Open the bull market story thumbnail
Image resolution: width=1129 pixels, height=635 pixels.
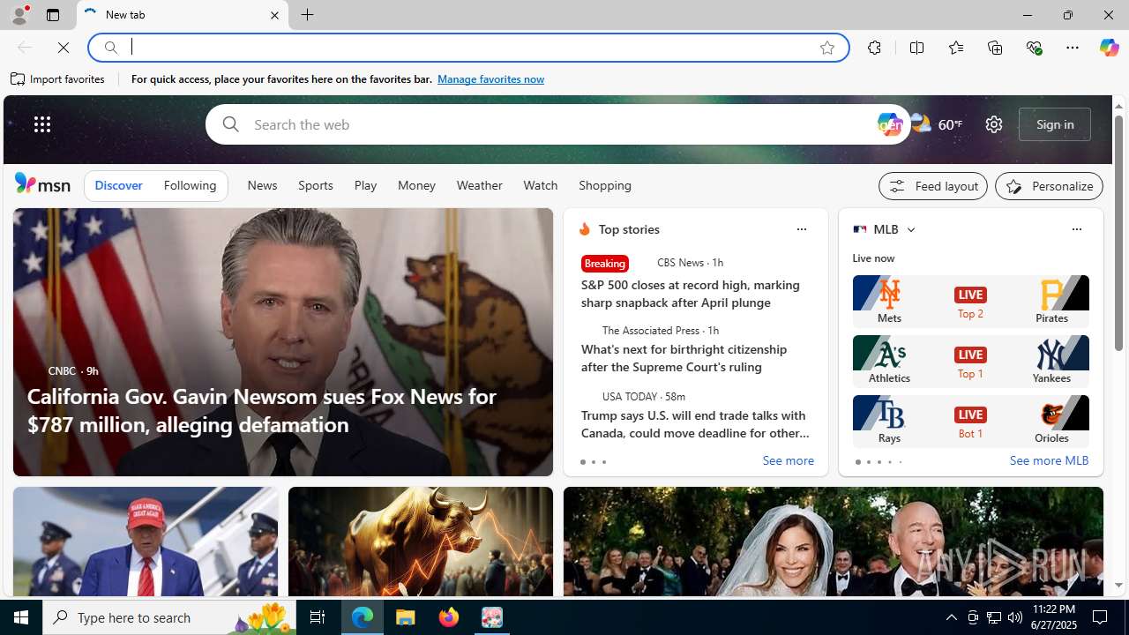(421, 542)
